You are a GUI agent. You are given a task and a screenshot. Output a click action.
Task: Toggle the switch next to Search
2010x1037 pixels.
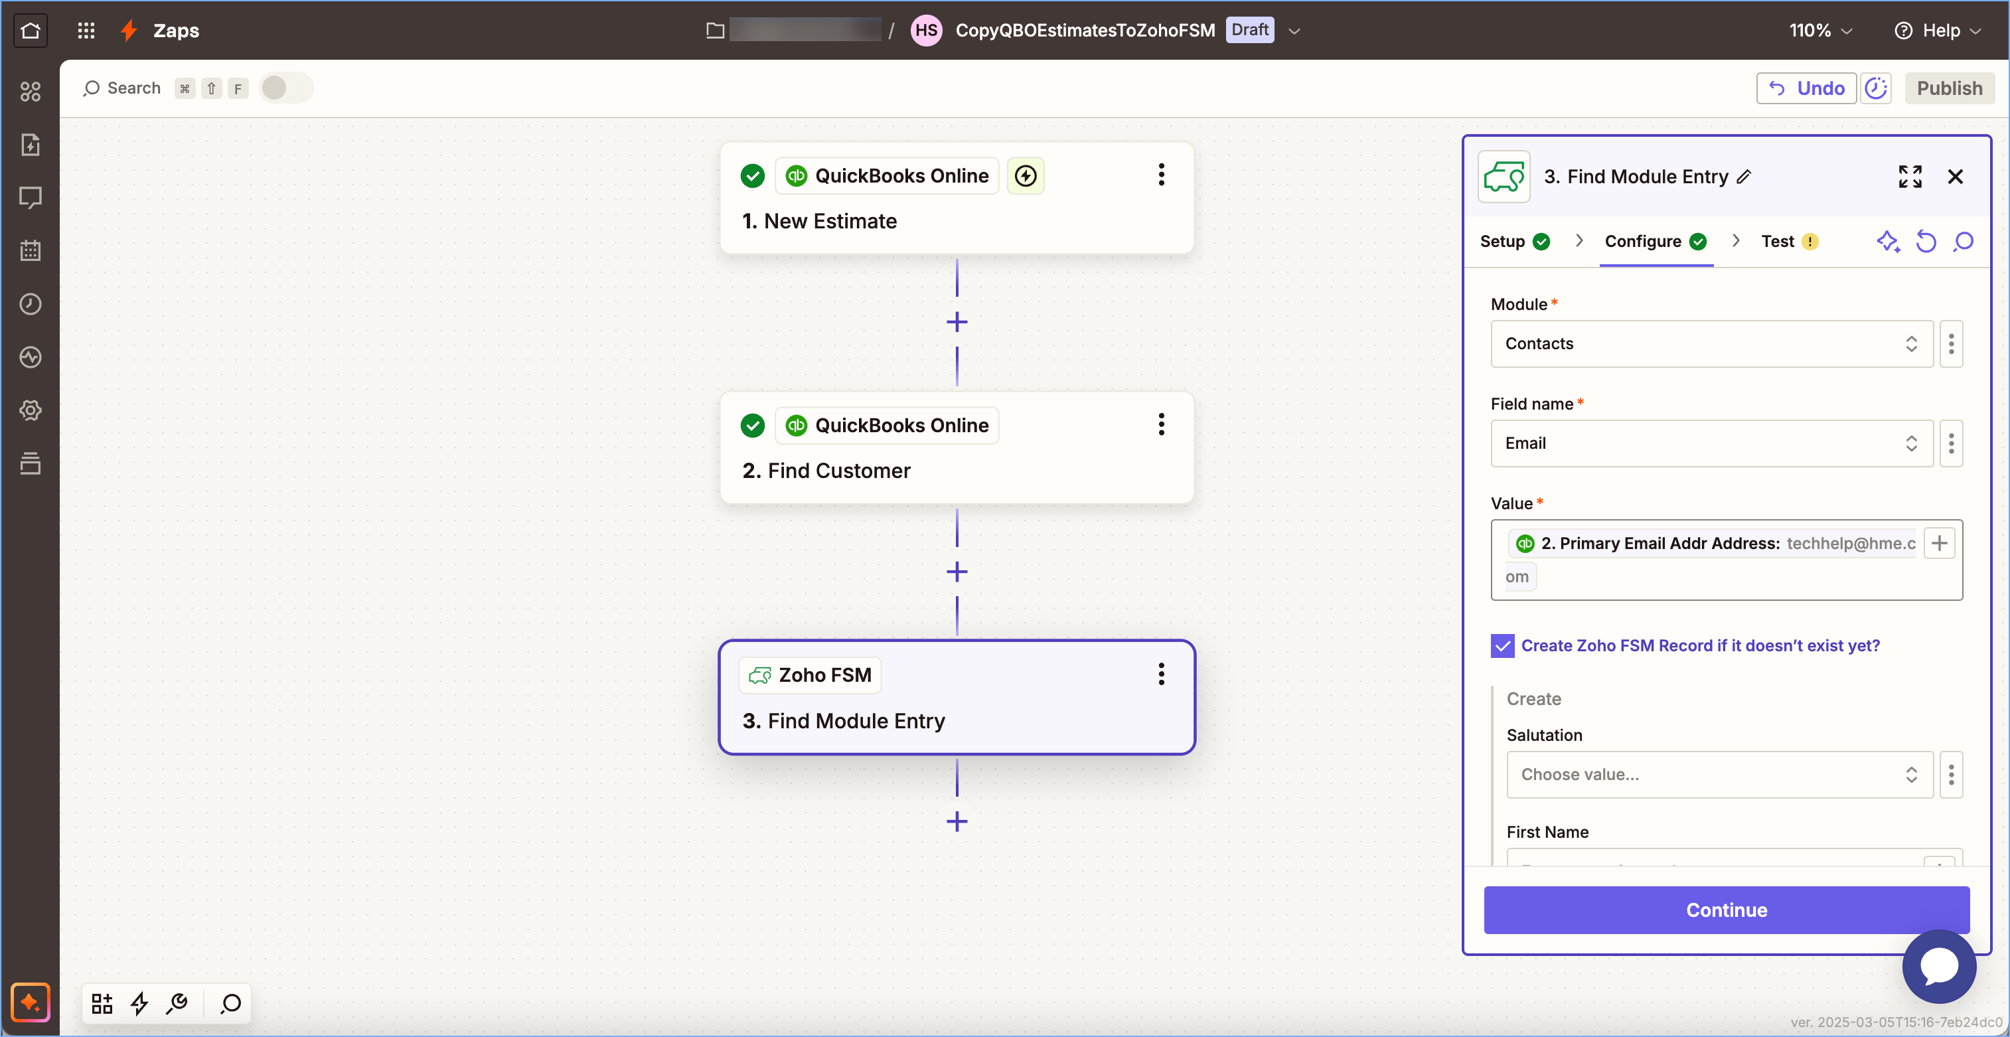[285, 88]
